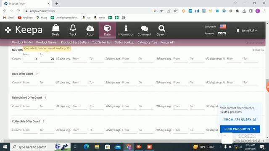This screenshot has height=151, width=269.
Task: Open the Track bell icon
Action: point(73,30)
